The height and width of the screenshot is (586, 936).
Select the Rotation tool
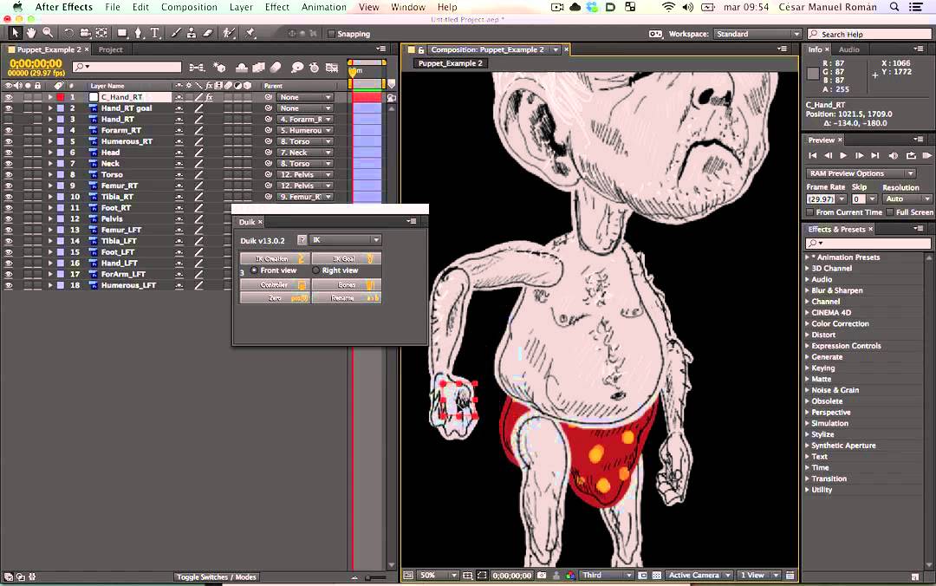[68, 34]
